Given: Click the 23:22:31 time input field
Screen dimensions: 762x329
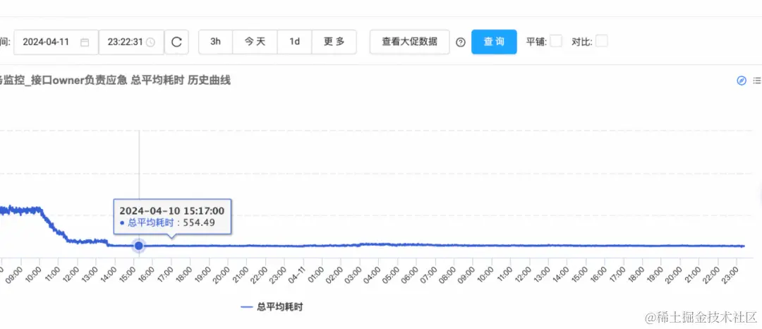Looking at the screenshot, I should [131, 42].
